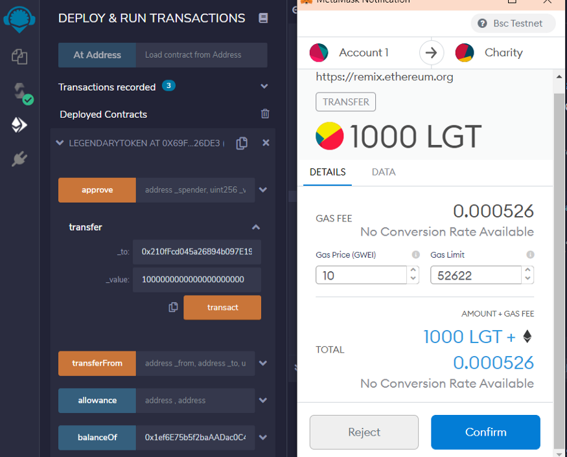Viewport: 567px width, 457px height.
Task: Click the Transactions recorded count badge
Action: tap(168, 85)
